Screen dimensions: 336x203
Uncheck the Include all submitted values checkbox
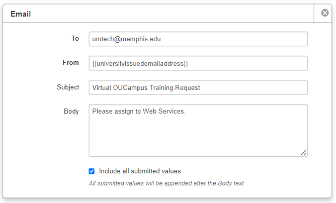tap(92, 171)
